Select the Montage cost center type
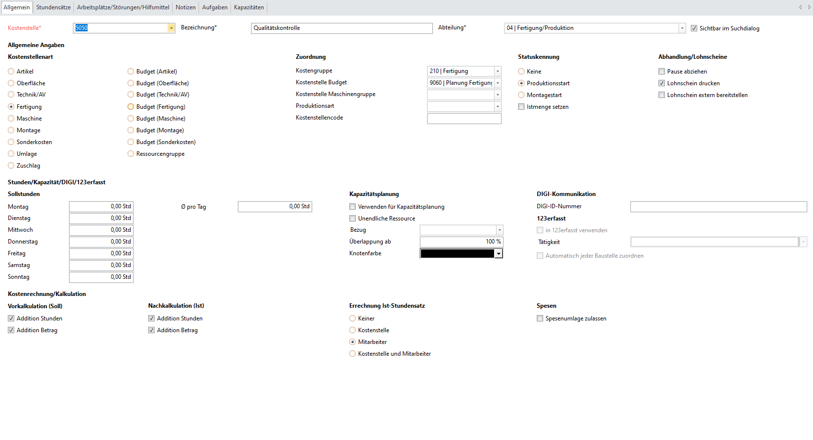The width and height of the screenshot is (813, 440). [11, 130]
